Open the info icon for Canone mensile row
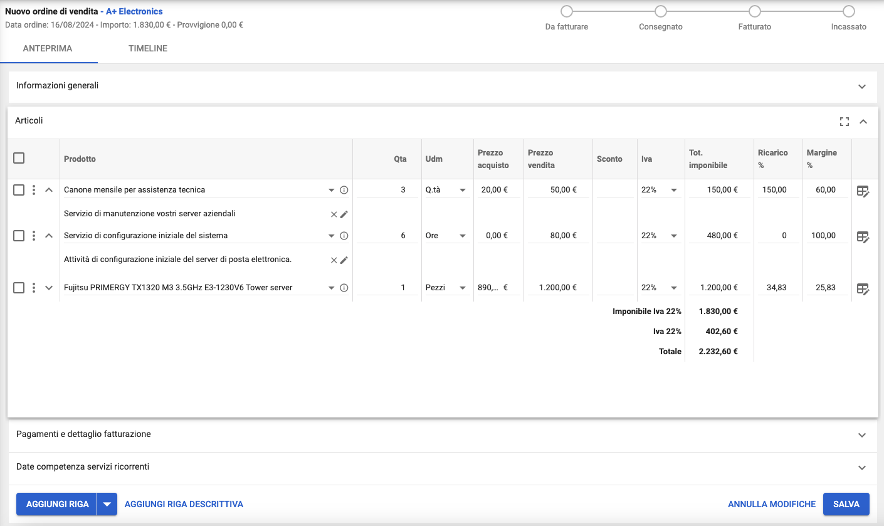884x526 pixels. (x=344, y=190)
